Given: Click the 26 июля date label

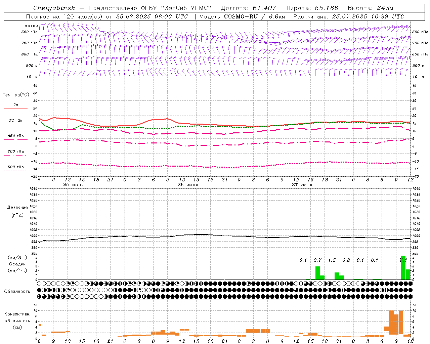Looking at the screenshot, I should 187,185.
